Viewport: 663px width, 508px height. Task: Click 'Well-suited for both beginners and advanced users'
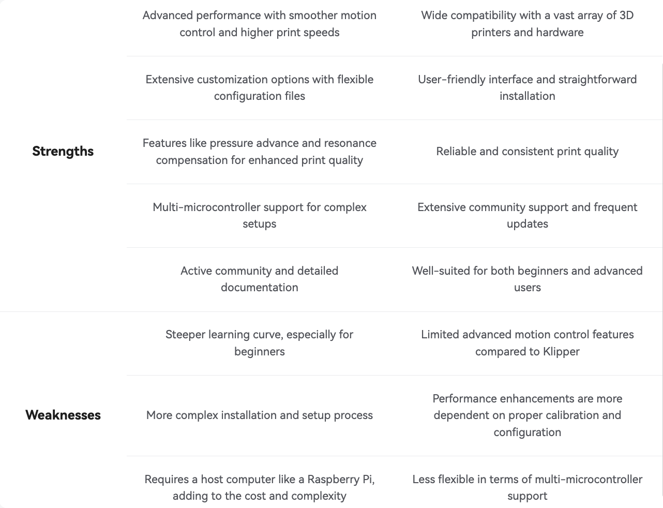pos(528,279)
